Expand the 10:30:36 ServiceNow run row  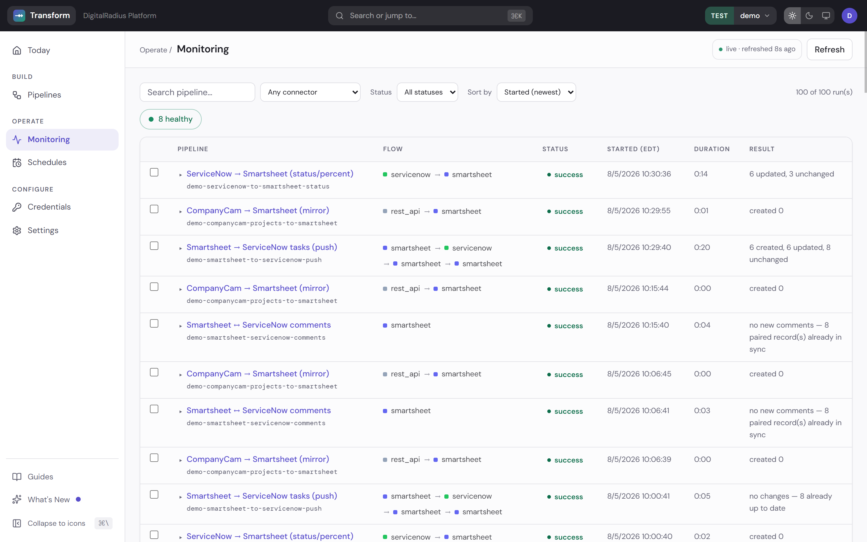(181, 175)
